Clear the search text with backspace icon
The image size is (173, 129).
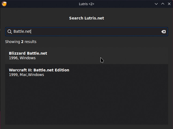(x=163, y=32)
